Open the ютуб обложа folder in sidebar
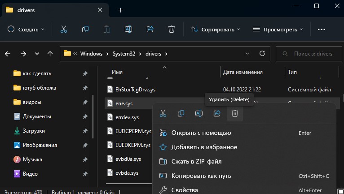Image resolution: width=344 pixels, height=194 pixels. point(39,88)
